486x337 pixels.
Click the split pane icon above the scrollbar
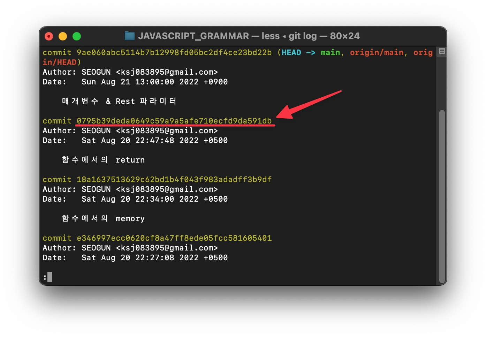tap(442, 51)
